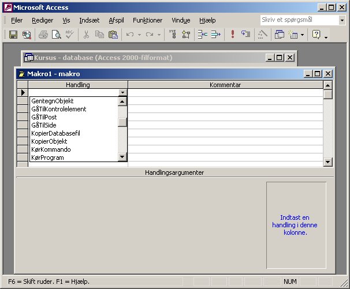
Task: Select KørKommando from the action list
Action: tap(74, 149)
